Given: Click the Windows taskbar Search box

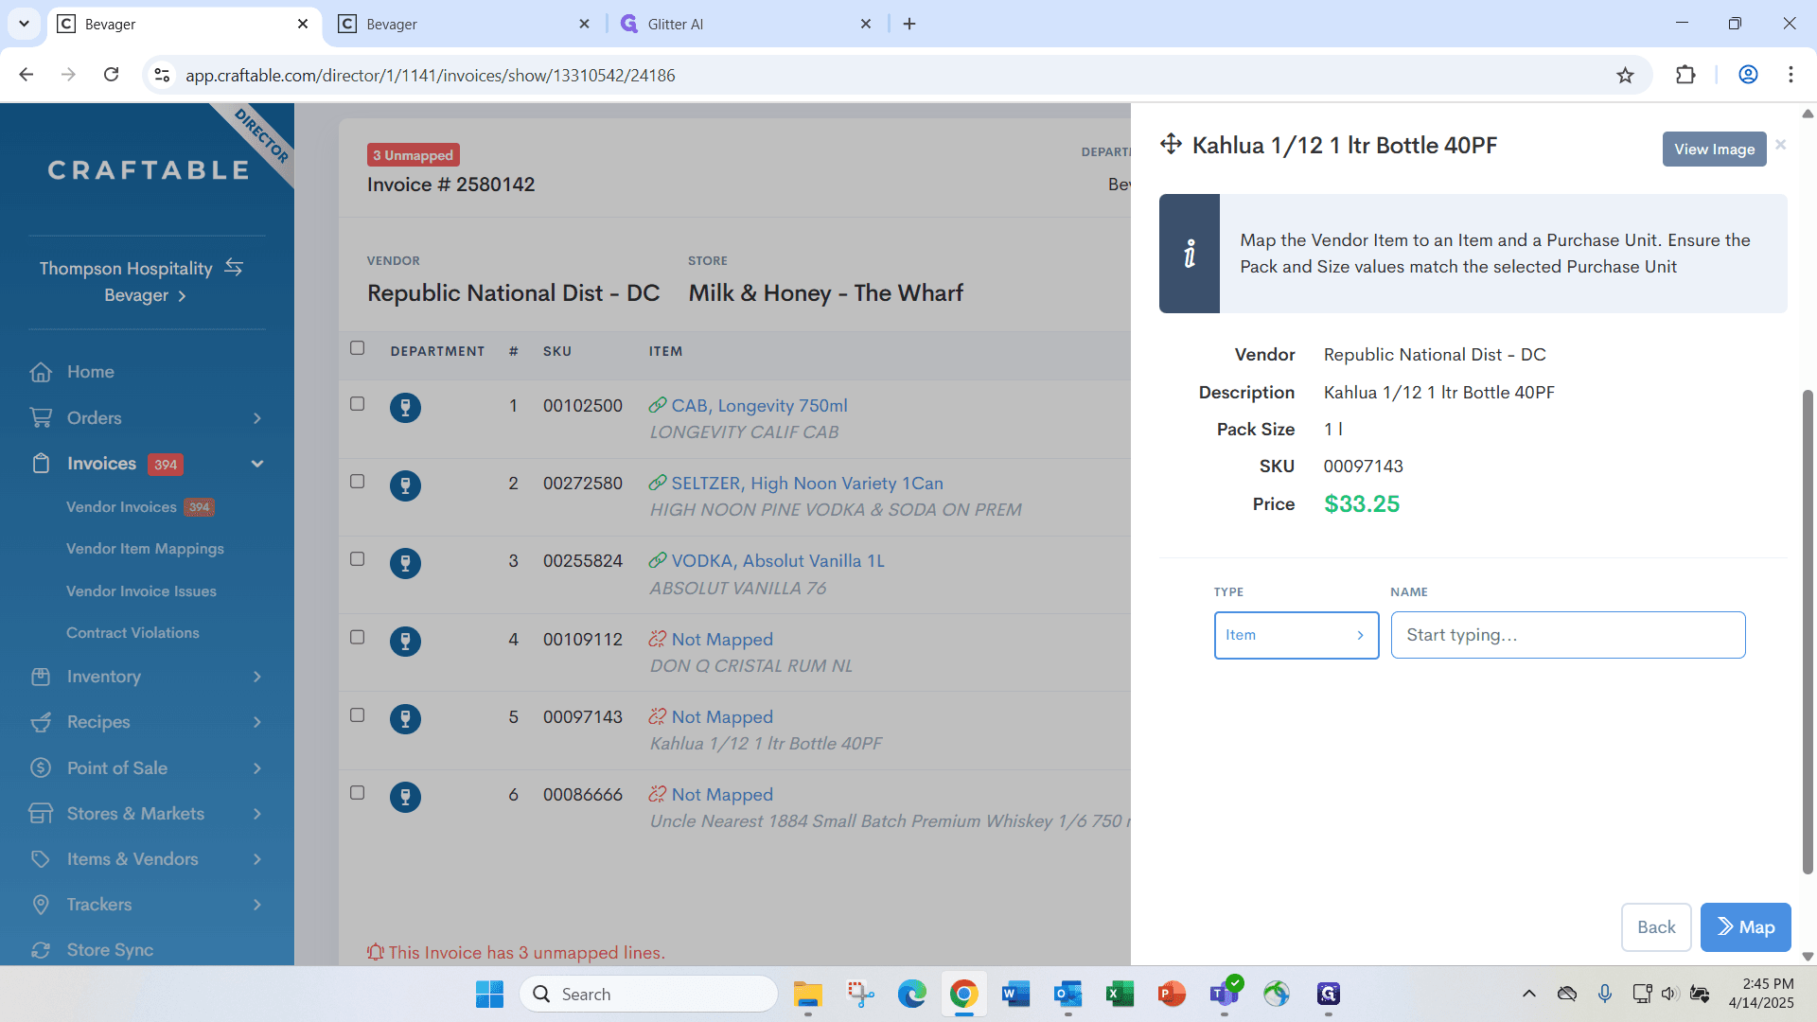Looking at the screenshot, I should point(648,995).
